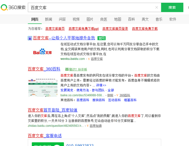189x146 pixels.
Task: Click the green gift icon beside 360百科 result
Action: pyautogui.click(x=67, y=69)
